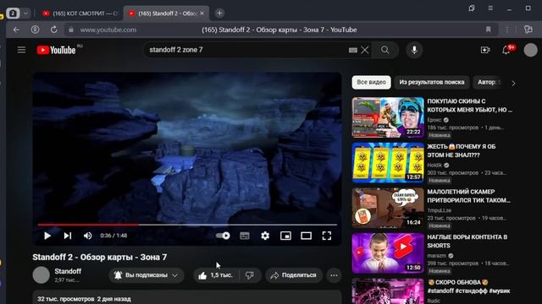Screen dimensions: 542x304
Task: Enable miniplayer mode
Action: (285, 236)
